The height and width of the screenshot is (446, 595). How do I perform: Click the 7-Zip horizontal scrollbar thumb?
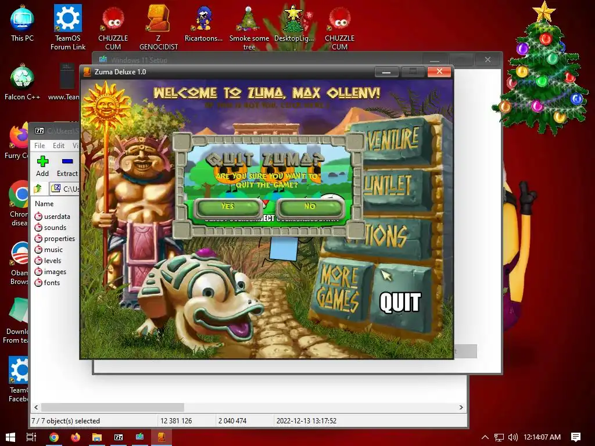click(x=113, y=407)
